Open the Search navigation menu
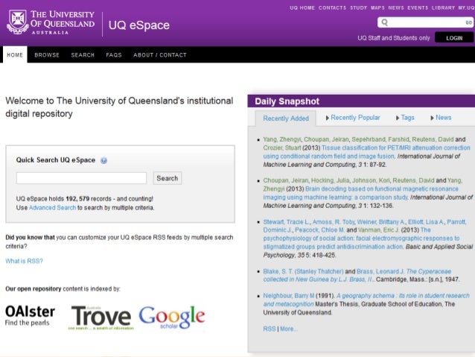475x357 pixels. (x=83, y=55)
